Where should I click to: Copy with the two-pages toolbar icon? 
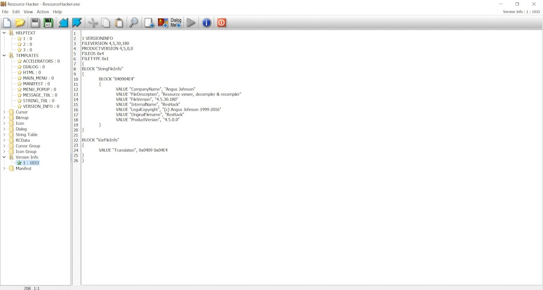click(x=106, y=23)
